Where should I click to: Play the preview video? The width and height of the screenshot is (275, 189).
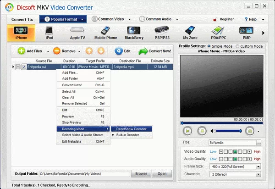[x=187, y=131]
